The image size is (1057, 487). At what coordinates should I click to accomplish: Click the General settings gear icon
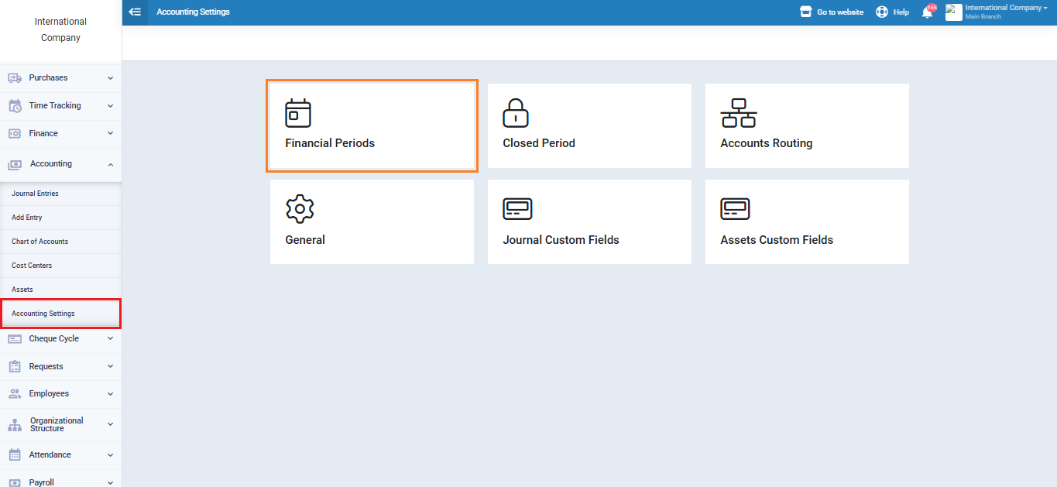[300, 209]
